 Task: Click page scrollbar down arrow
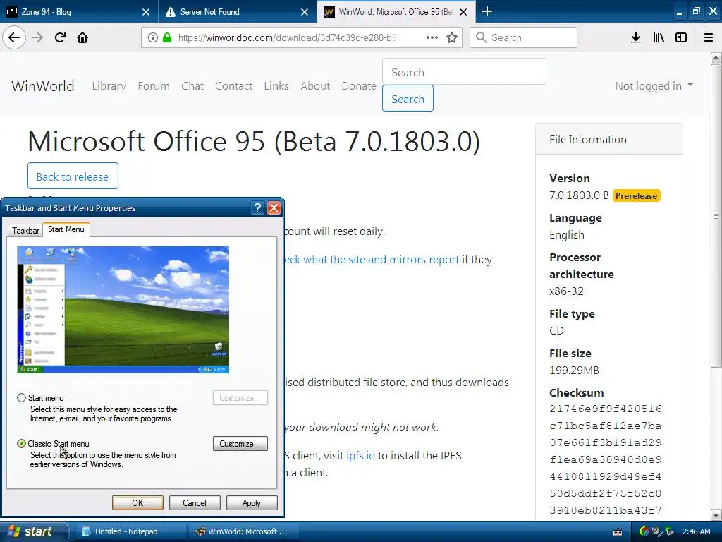pos(716,514)
